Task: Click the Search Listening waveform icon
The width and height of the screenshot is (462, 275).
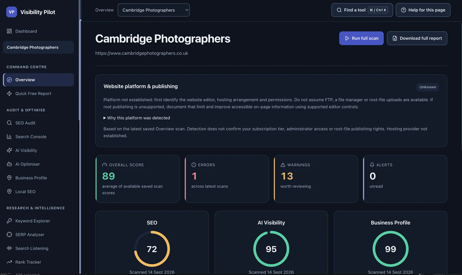Action: 9,248
